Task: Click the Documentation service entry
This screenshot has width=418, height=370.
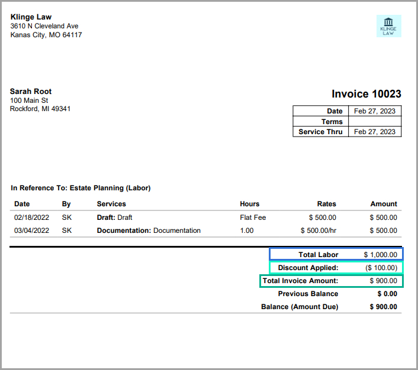Action: click(149, 231)
